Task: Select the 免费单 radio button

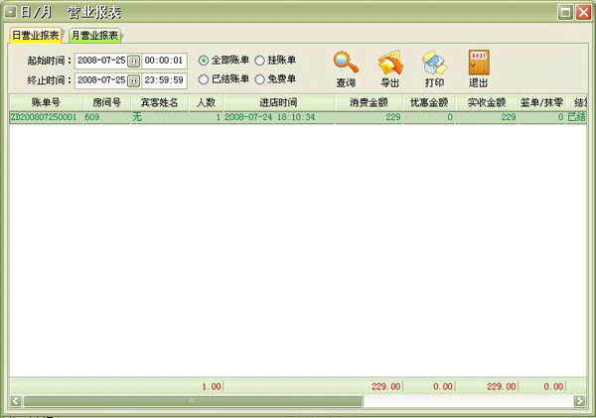Action: [x=259, y=78]
